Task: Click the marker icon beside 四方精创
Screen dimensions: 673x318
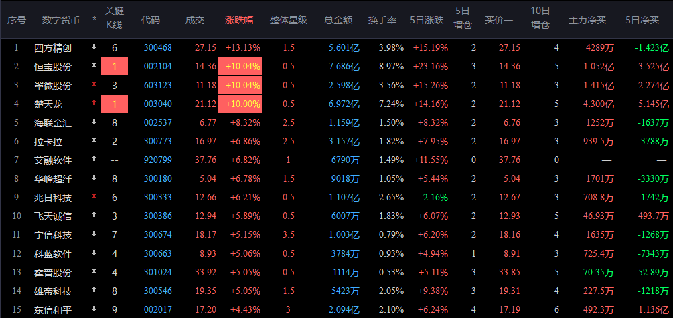Action: pos(94,47)
